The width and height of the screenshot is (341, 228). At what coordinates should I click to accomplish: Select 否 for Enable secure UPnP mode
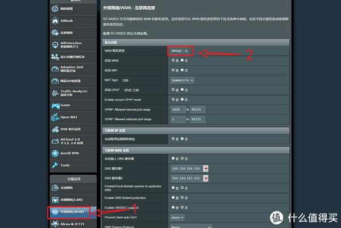(182, 99)
